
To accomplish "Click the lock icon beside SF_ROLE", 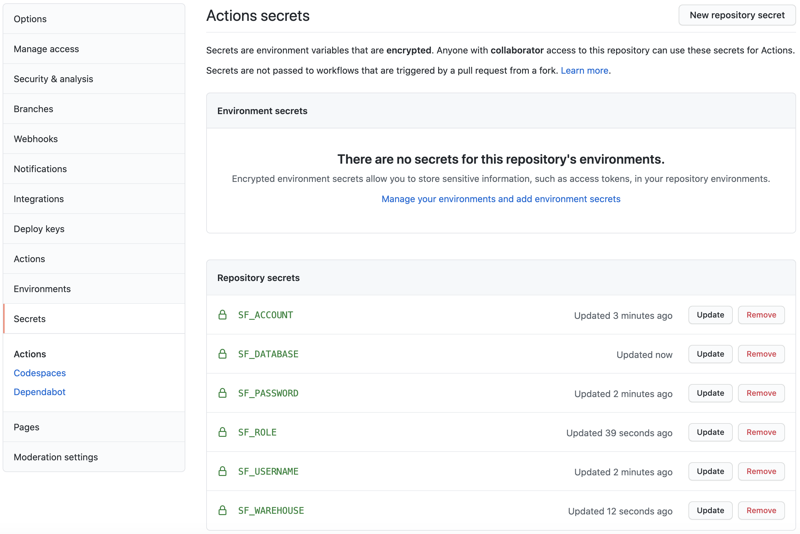I will coord(223,432).
